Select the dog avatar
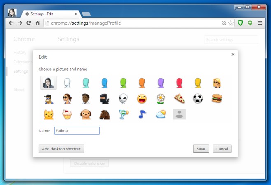Screen dimensions: 271x185 [86, 114]
